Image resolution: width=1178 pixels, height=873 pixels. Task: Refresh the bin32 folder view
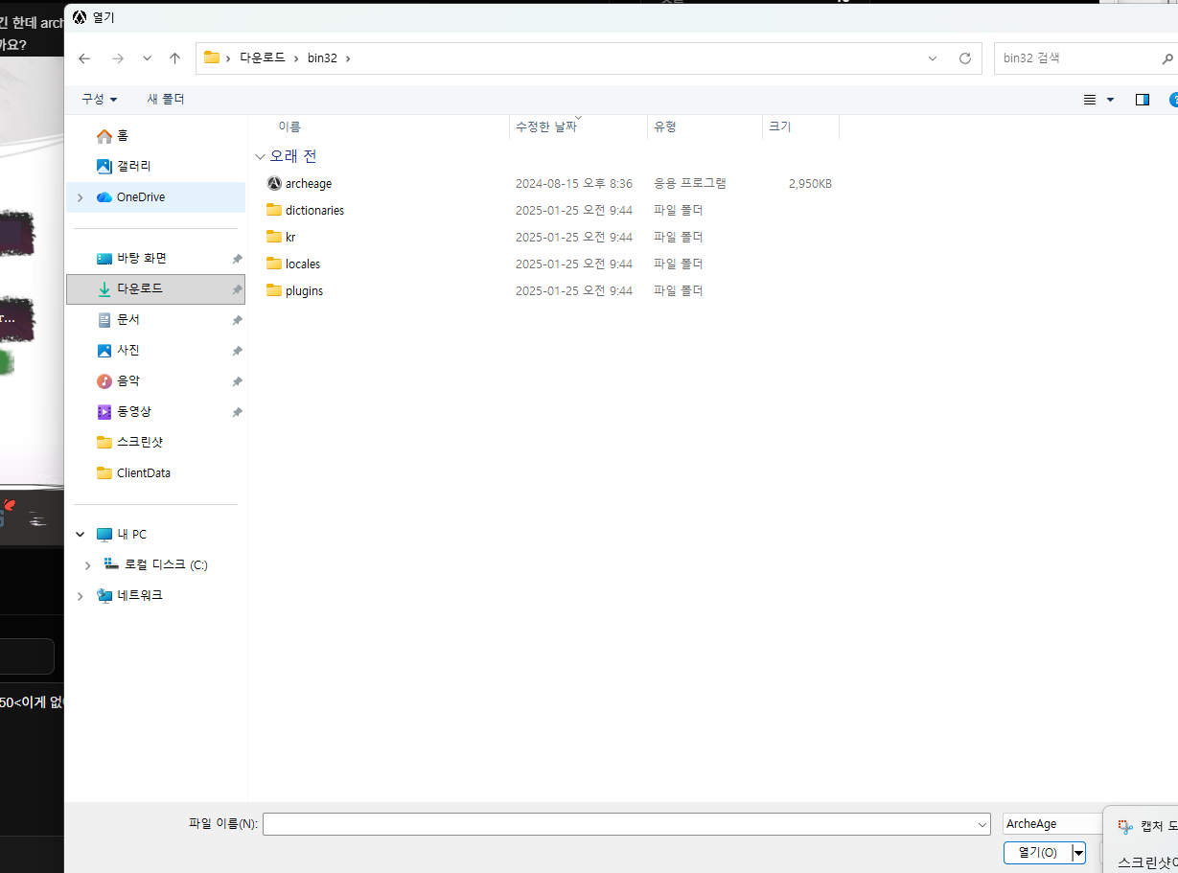tap(965, 58)
